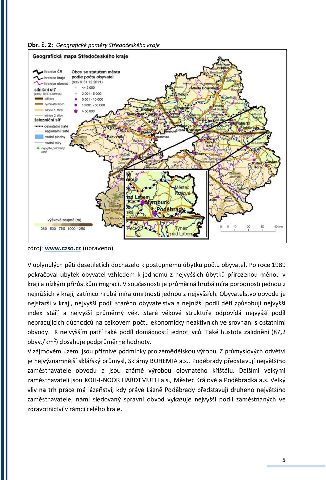Click legend heading 'železniční síť'
The height and width of the screenshot is (480, 326).
coord(48,120)
